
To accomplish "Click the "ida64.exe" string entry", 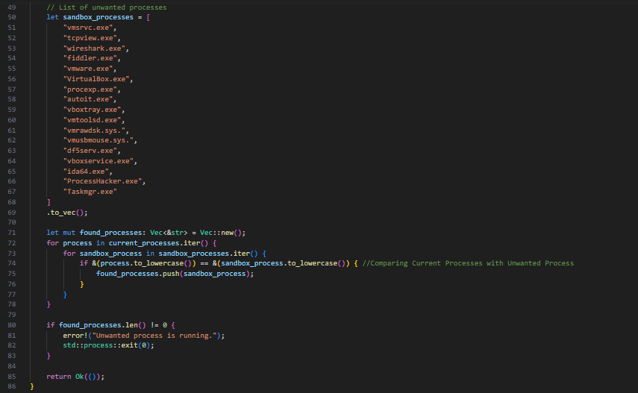I will click(x=86, y=172).
